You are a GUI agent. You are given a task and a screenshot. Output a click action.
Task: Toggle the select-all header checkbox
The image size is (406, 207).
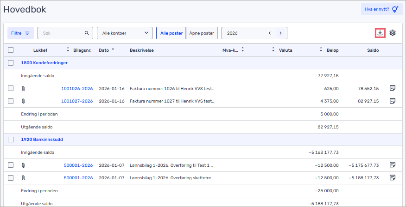(11, 50)
